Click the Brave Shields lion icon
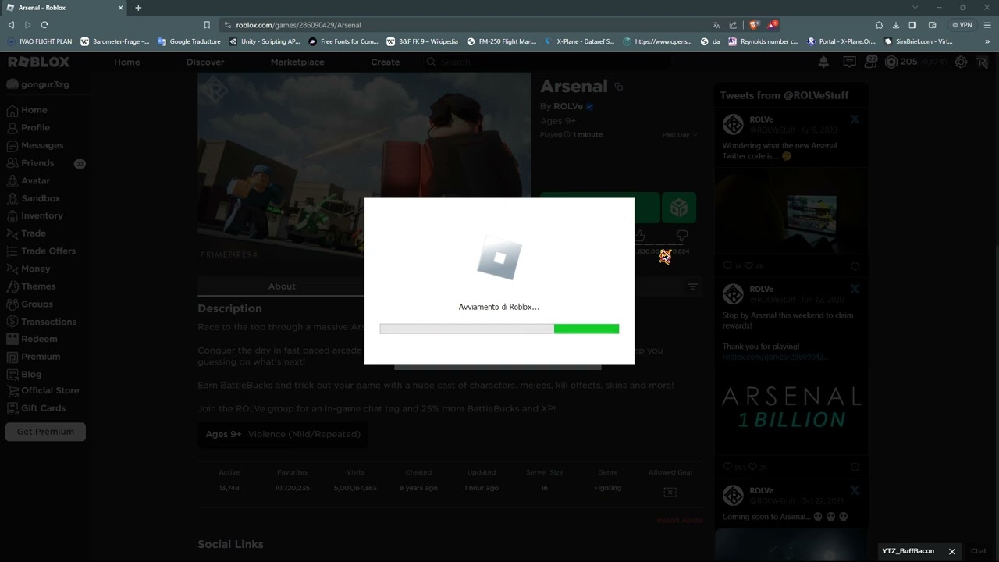 point(754,25)
